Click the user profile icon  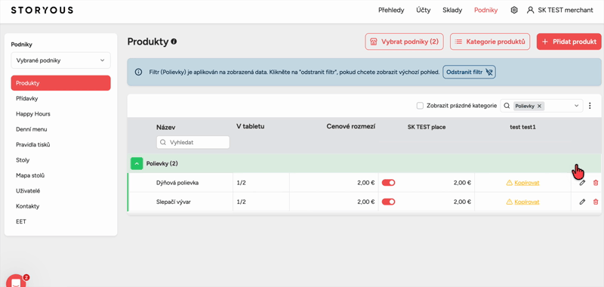531,10
